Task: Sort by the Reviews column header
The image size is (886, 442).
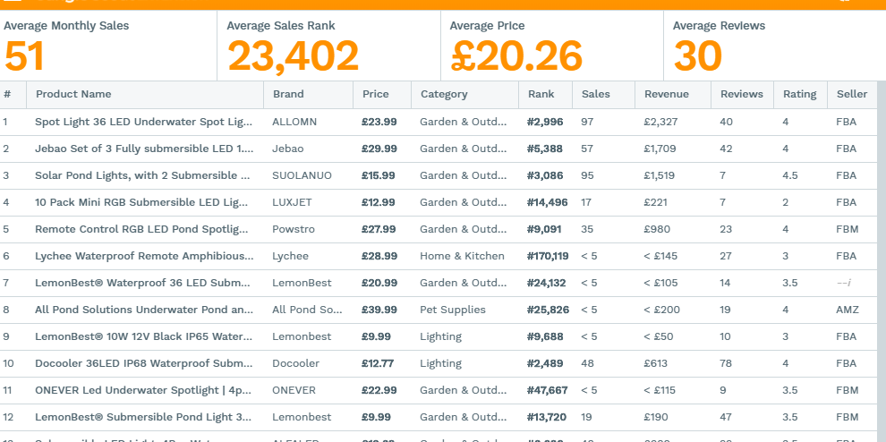Action: click(741, 94)
